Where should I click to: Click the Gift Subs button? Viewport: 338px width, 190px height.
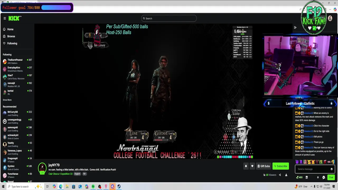coord(264,166)
